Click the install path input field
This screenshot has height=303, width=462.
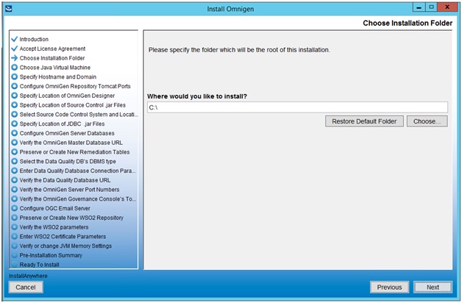(x=297, y=107)
